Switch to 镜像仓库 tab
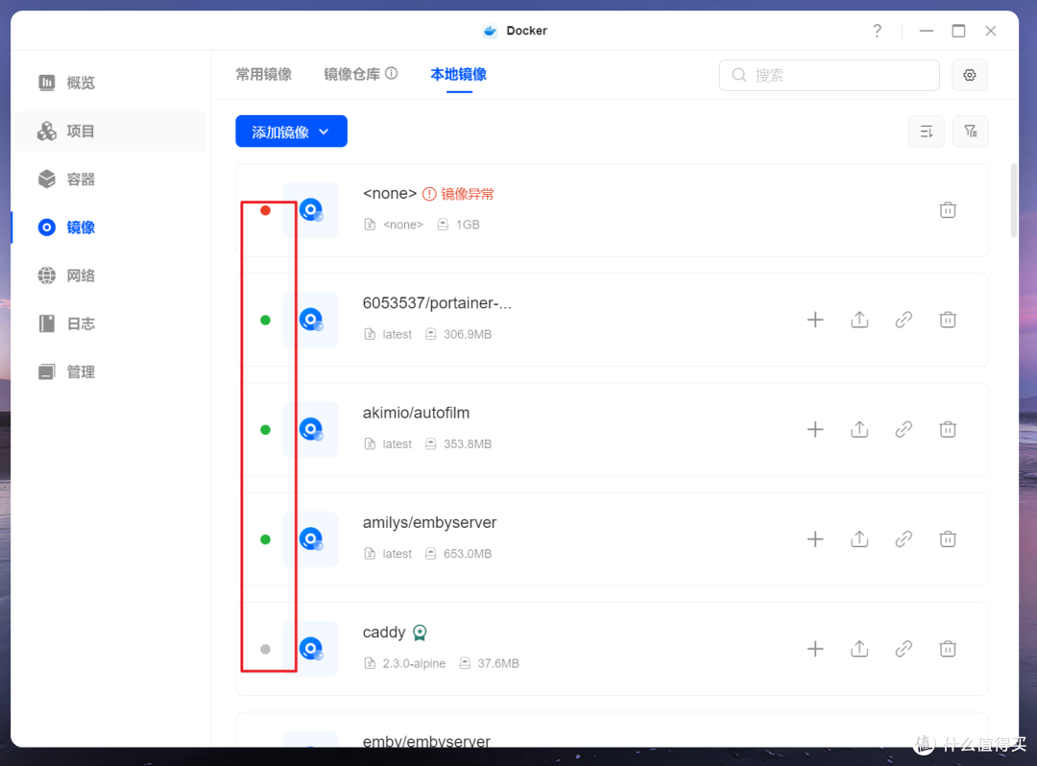Image resolution: width=1037 pixels, height=766 pixels. tap(351, 74)
